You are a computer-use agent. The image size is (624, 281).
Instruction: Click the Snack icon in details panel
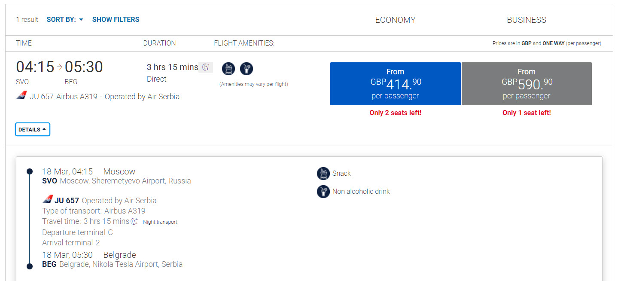(x=323, y=174)
